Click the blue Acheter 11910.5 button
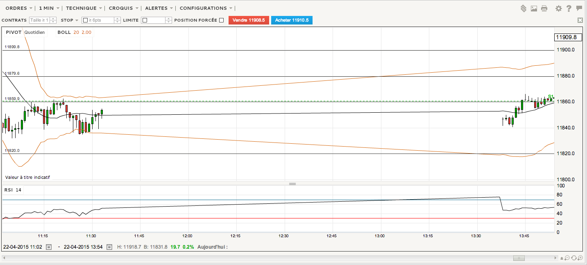Viewport: 587px width, 265px height. click(292, 20)
